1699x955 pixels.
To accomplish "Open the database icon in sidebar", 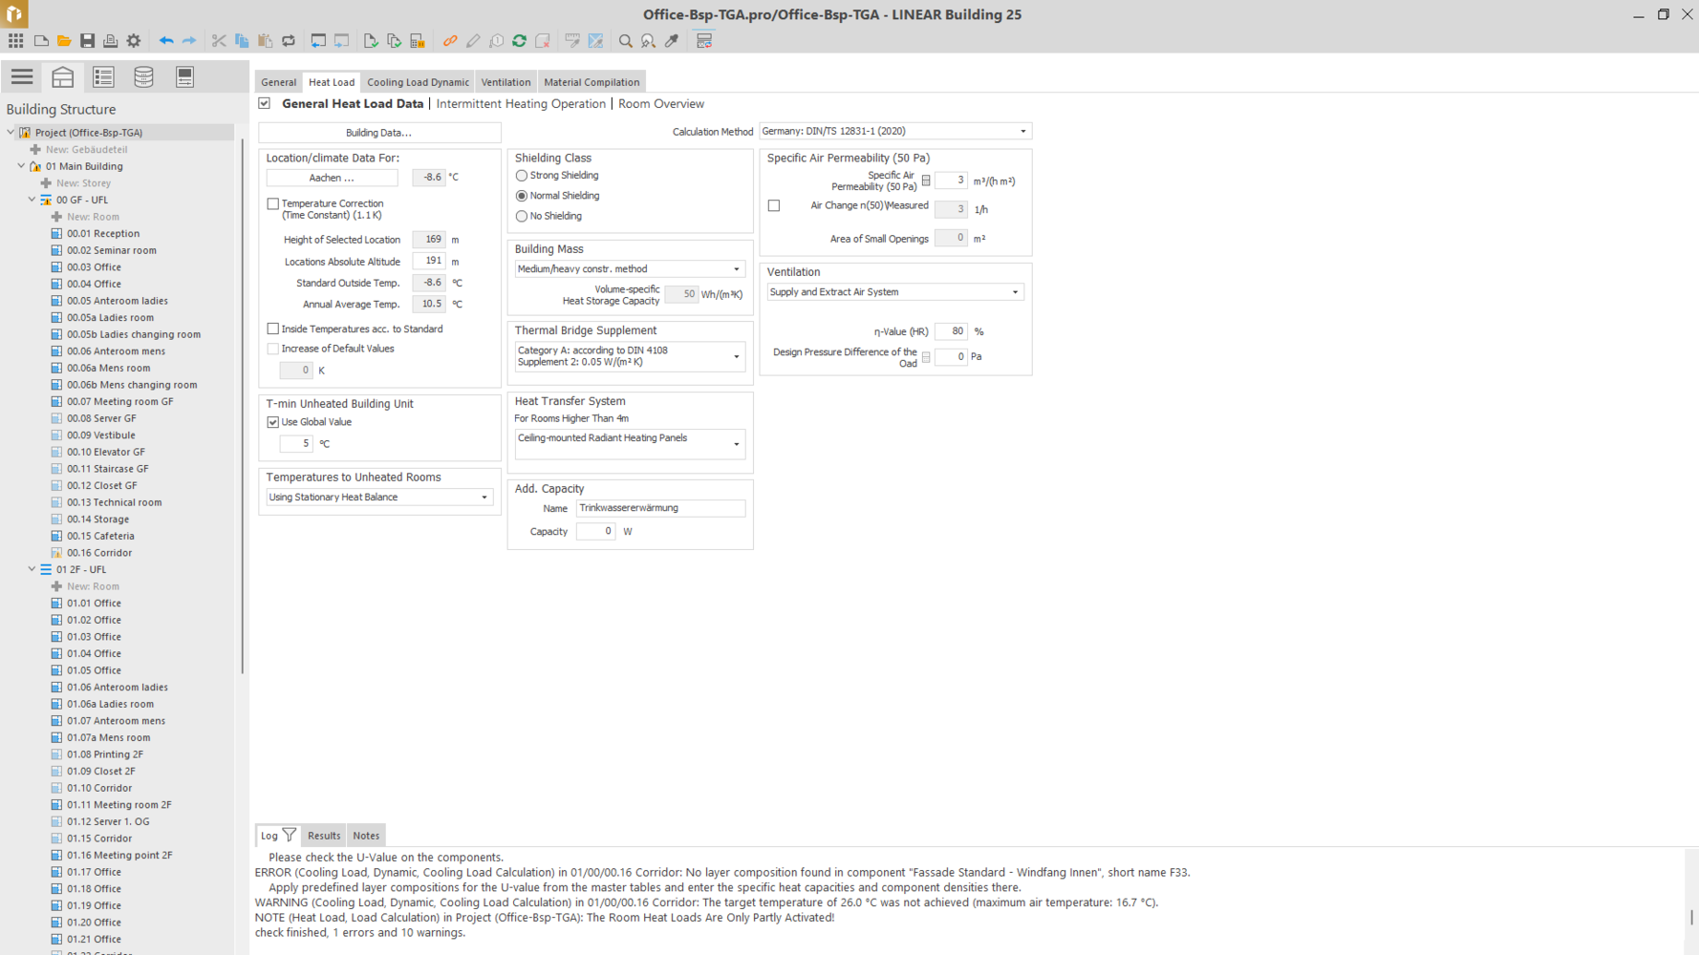I will pyautogui.click(x=143, y=76).
